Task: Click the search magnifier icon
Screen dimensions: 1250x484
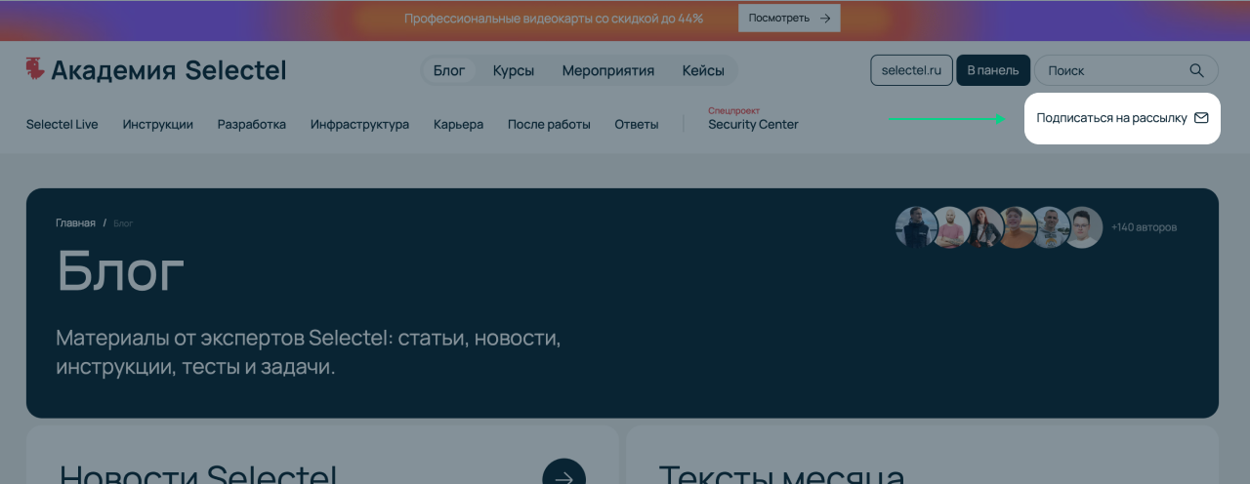Action: 1196,70
